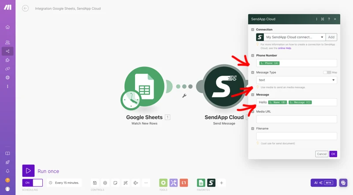This screenshot has height=195, width=353.
Task: Click the 1. Message (C) mapped tag
Action: click(x=300, y=102)
